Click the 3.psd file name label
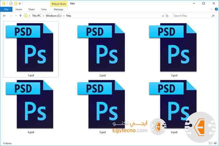 (174, 76)
